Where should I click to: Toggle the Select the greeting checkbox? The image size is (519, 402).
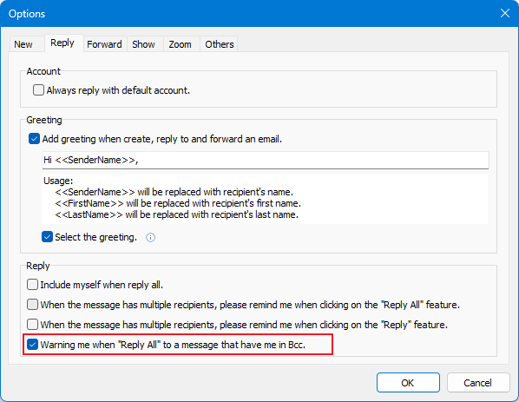[47, 237]
